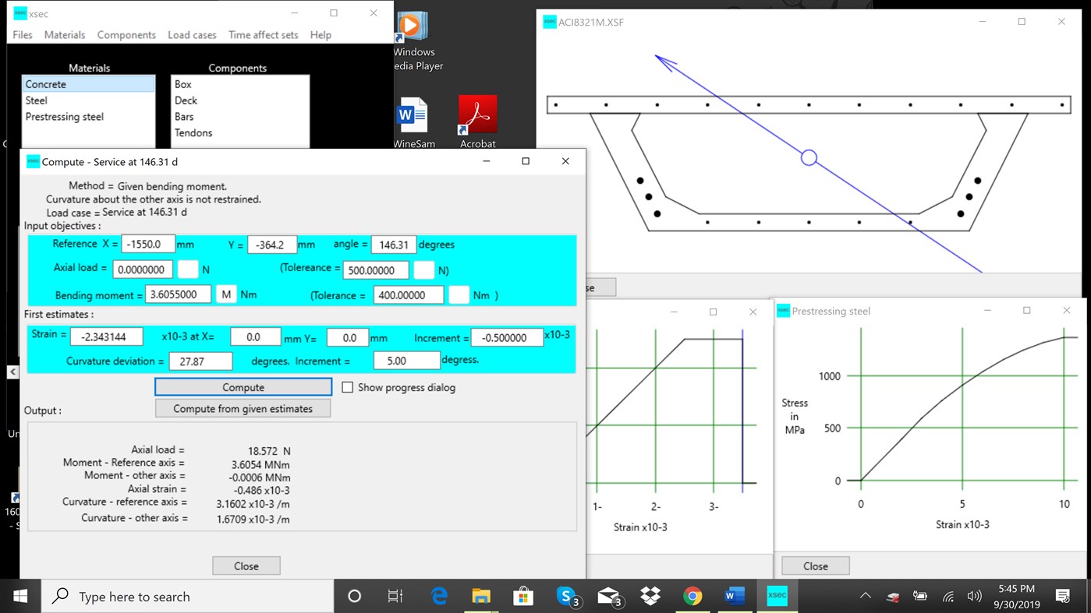
Task: Open the Time affect sets menu
Action: pos(263,34)
